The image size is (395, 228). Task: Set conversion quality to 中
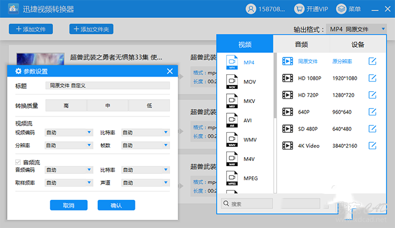pyautogui.click(x=108, y=106)
